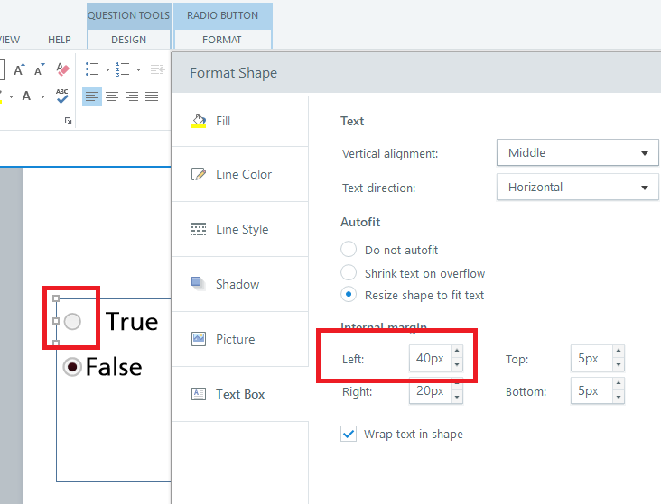Click the Line Style dashes icon
Screen dimensions: 661x504
click(x=199, y=229)
